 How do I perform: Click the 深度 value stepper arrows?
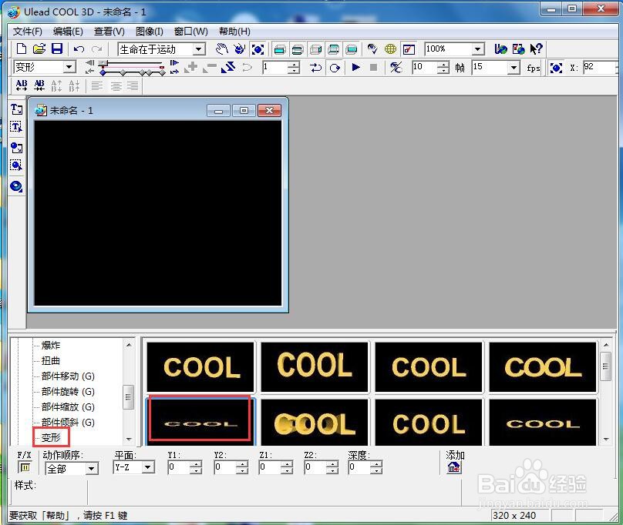(376, 467)
